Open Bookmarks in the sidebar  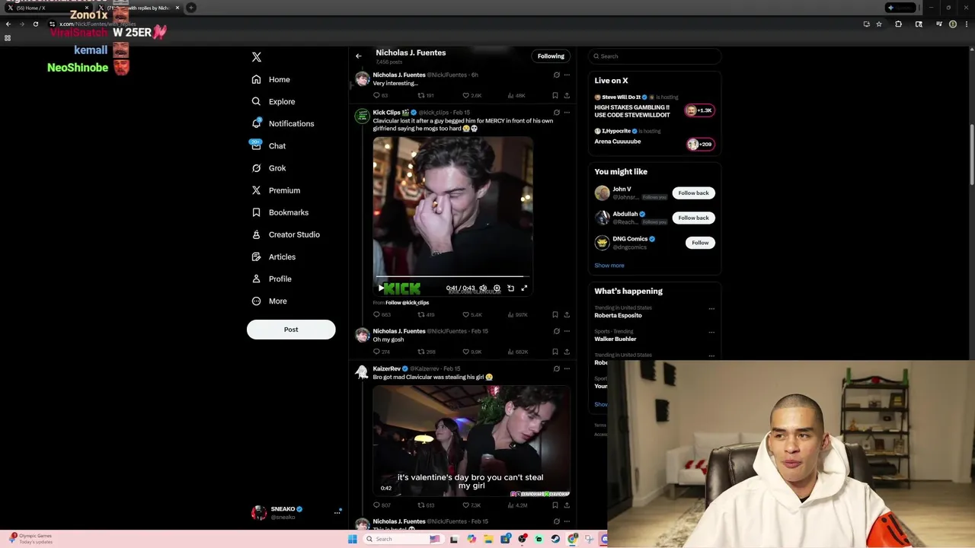[280, 212]
